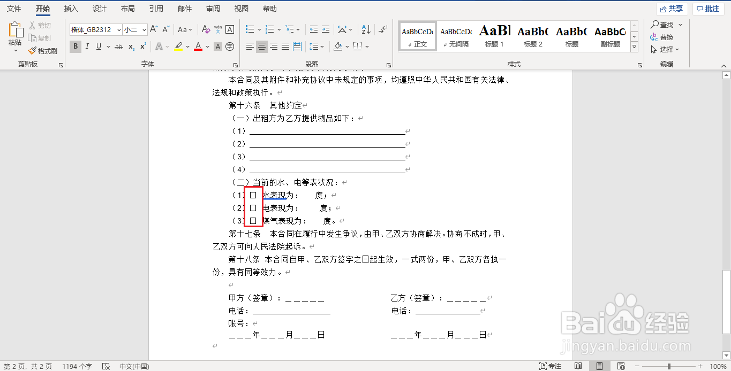
Task: Click the distributed alignment icon
Action: pos(297,47)
